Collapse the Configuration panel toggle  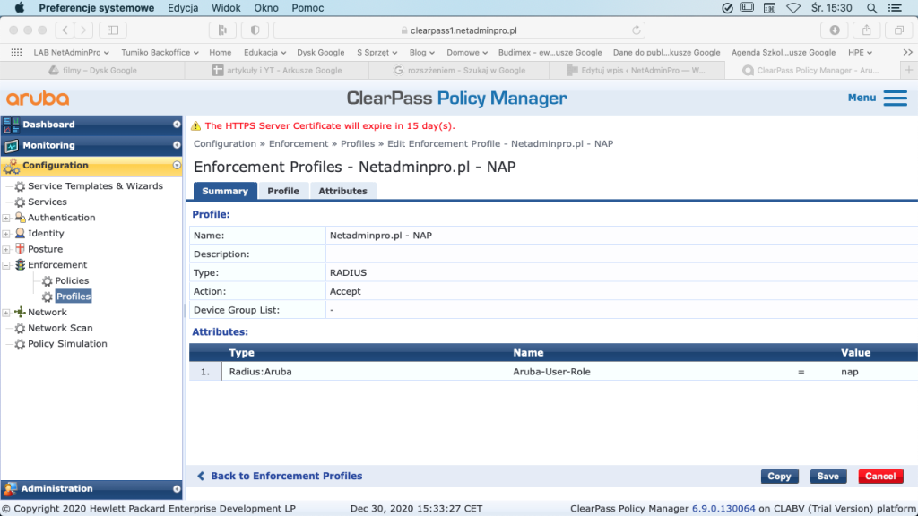click(x=177, y=166)
